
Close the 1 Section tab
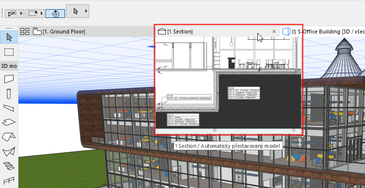tap(274, 31)
